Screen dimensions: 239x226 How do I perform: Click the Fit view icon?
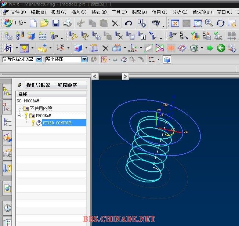coord(175,23)
